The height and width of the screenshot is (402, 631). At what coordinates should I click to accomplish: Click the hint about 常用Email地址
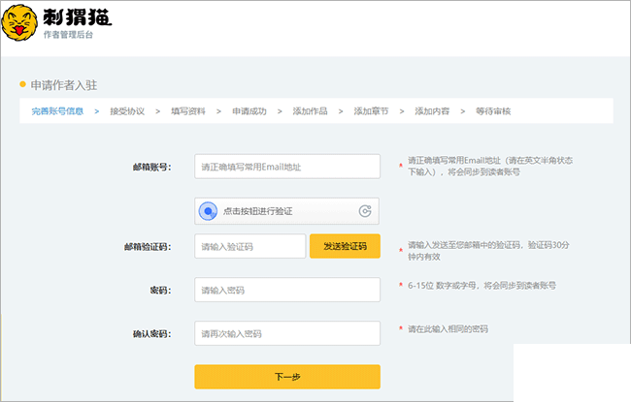(x=490, y=167)
